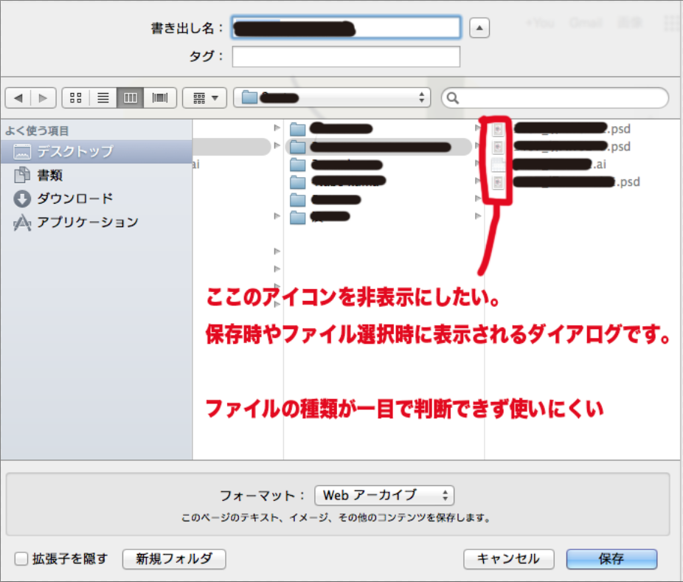Select the sixth folder in the middle column
Image resolution: width=683 pixels, height=582 pixels.
[x=378, y=217]
